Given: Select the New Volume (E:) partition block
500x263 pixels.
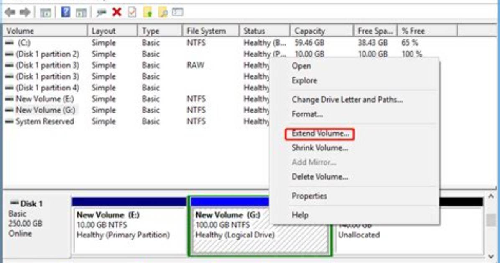Looking at the screenshot, I should [x=129, y=226].
